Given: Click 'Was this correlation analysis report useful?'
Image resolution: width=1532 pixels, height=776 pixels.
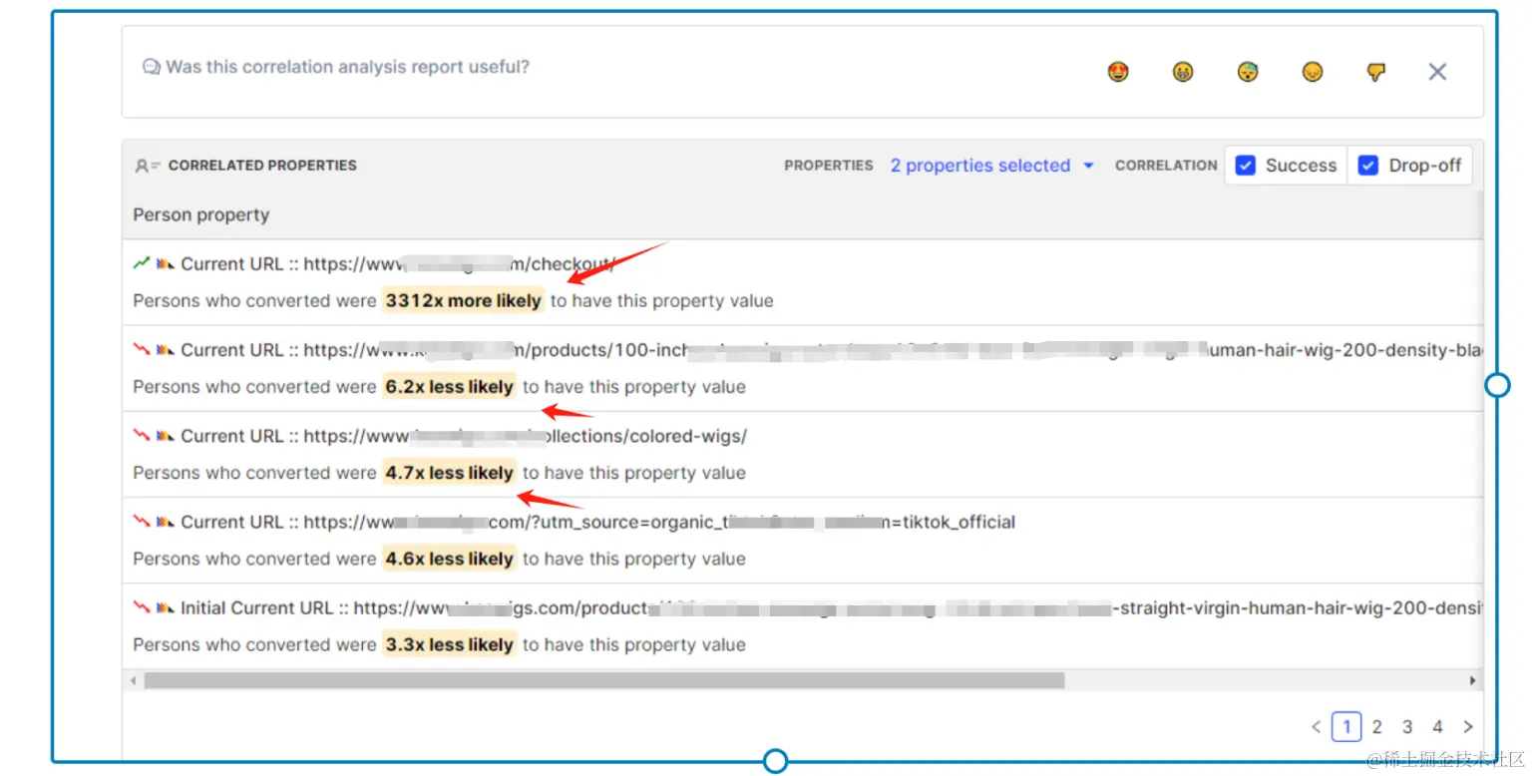Looking at the screenshot, I should (x=348, y=68).
